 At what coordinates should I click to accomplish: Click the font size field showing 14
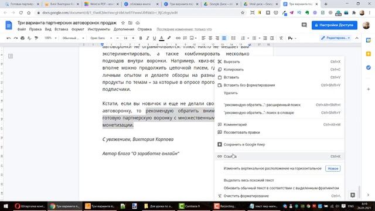point(125,38)
